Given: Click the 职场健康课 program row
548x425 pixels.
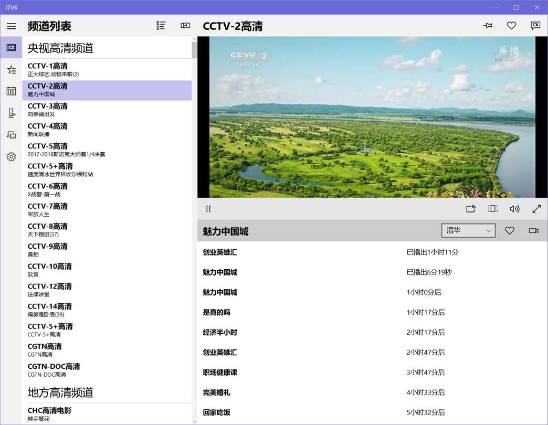Looking at the screenshot, I should [x=373, y=372].
